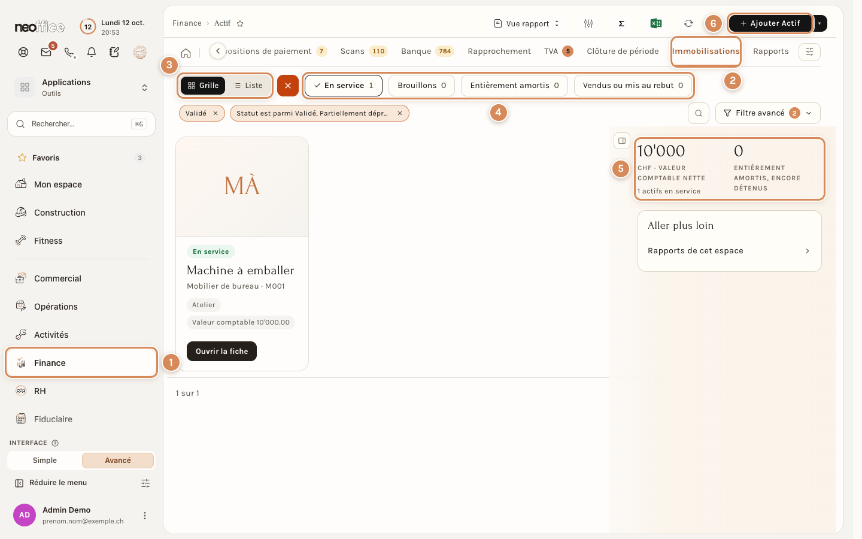This screenshot has width=862, height=539.
Task: Open the Admin Demo three-dot menu
Action: pos(144,516)
